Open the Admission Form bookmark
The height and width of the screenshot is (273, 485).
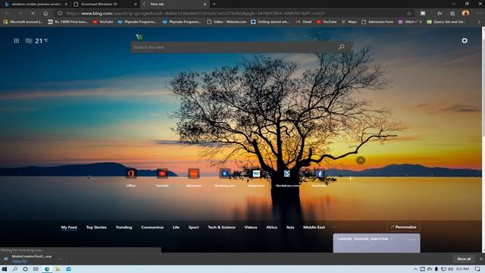[377, 22]
